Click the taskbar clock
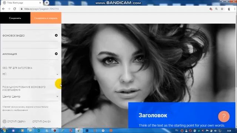The image size is (237, 133). tap(229, 131)
